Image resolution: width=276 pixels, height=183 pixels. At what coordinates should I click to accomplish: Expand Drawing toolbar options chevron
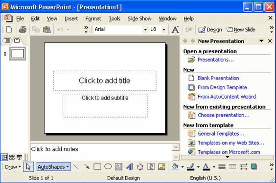click(x=272, y=167)
